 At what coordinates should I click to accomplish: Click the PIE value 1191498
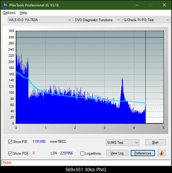[x=39, y=141]
